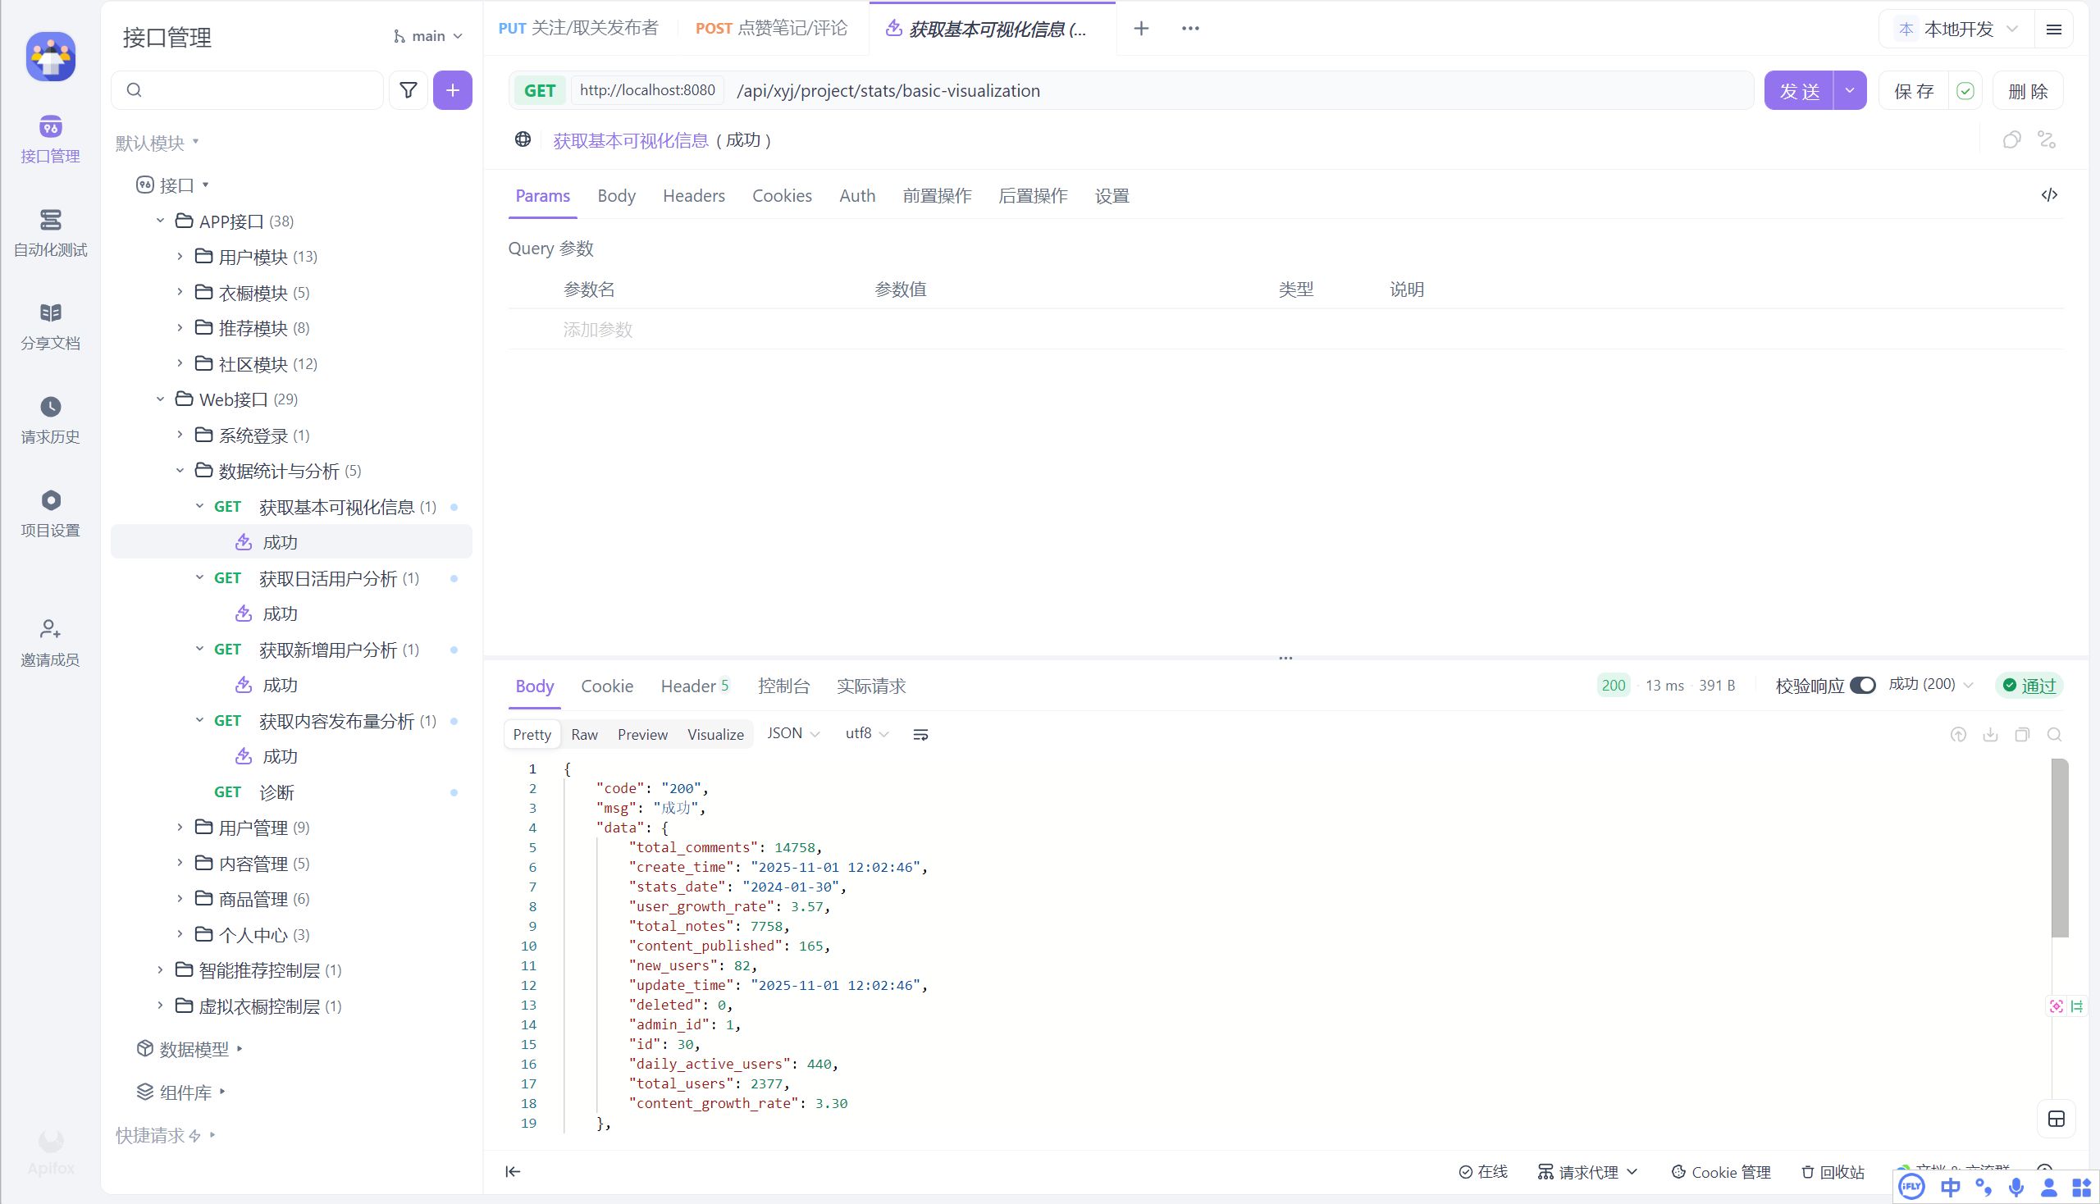The width and height of the screenshot is (2100, 1204).
Task: Switch to the Cookies tab
Action: click(x=782, y=196)
